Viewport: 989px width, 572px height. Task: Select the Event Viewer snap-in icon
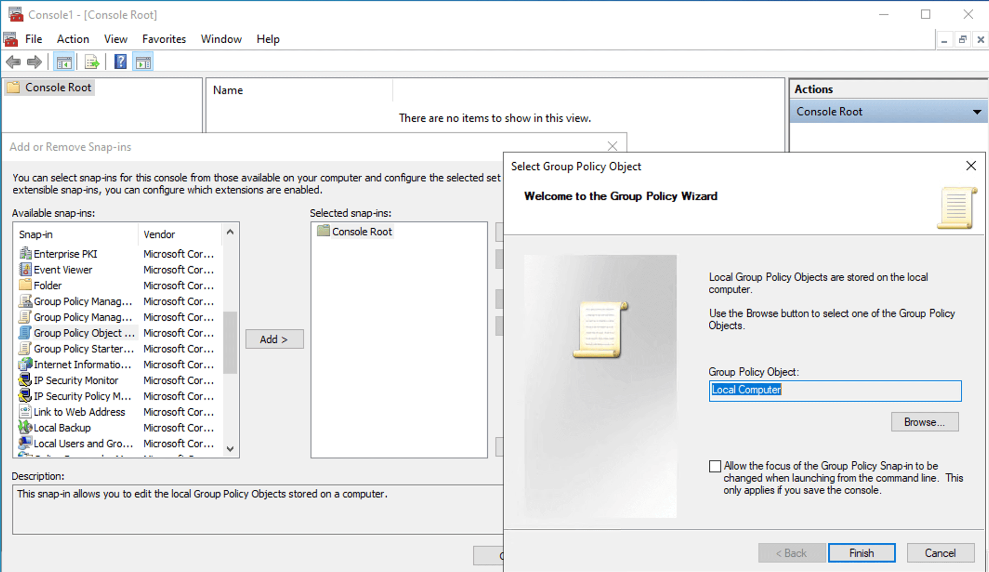pos(25,270)
